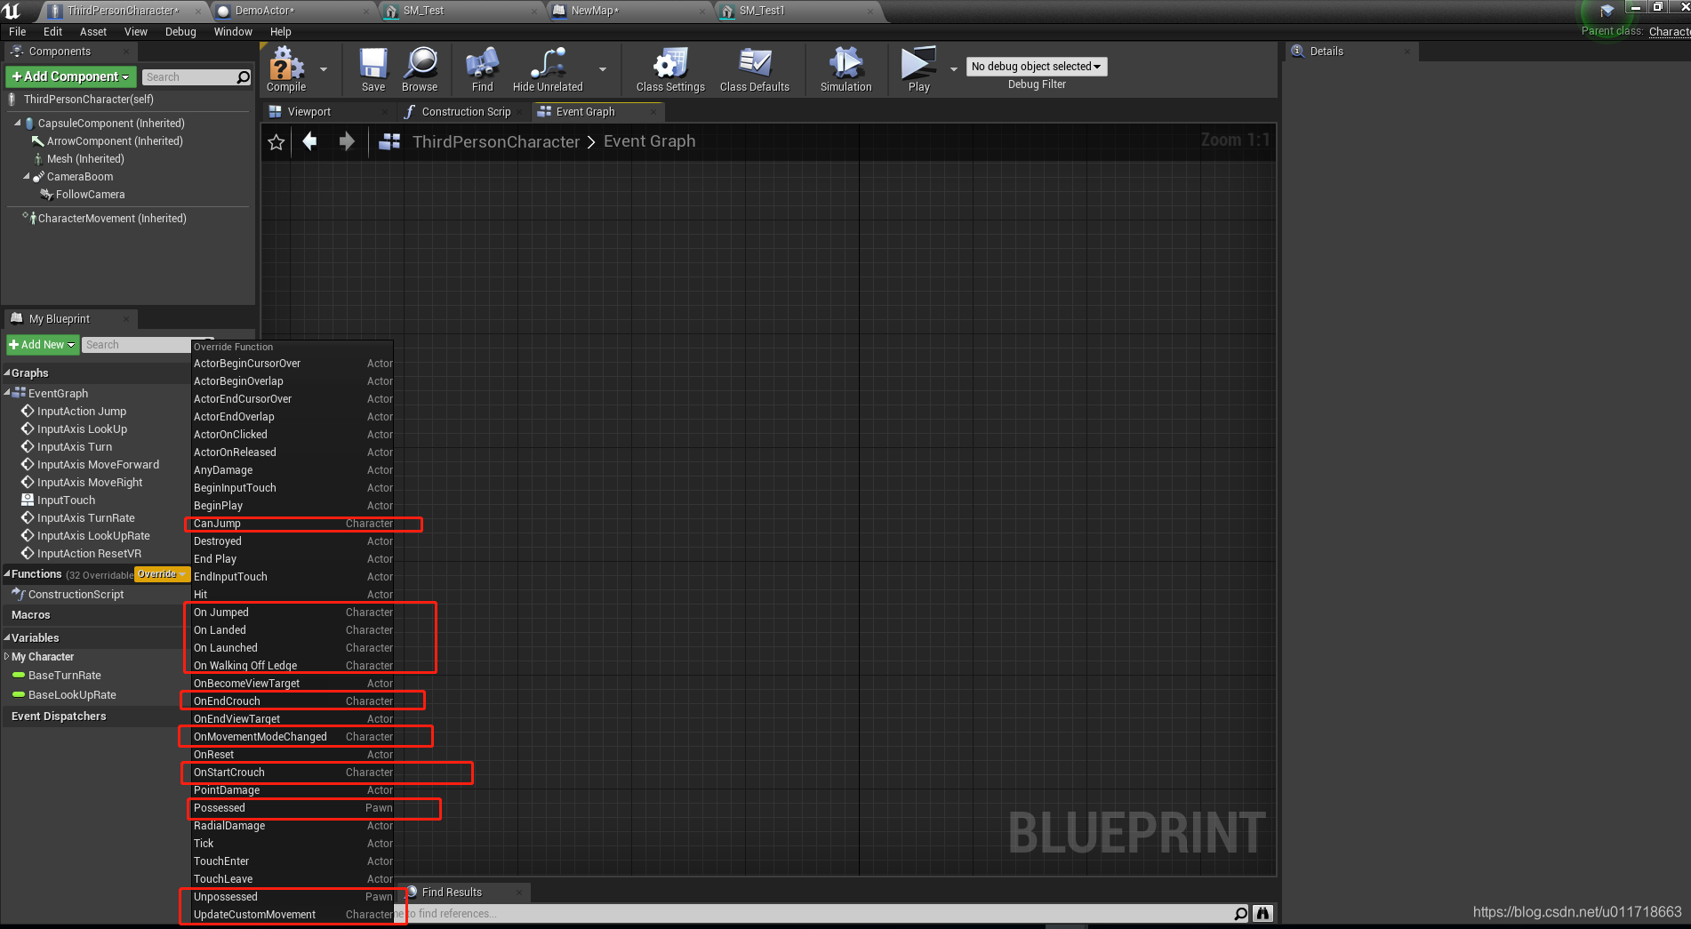Click ThirdPersonCharacter breadcrumb link
Screen dimensions: 1691x929
pos(496,141)
